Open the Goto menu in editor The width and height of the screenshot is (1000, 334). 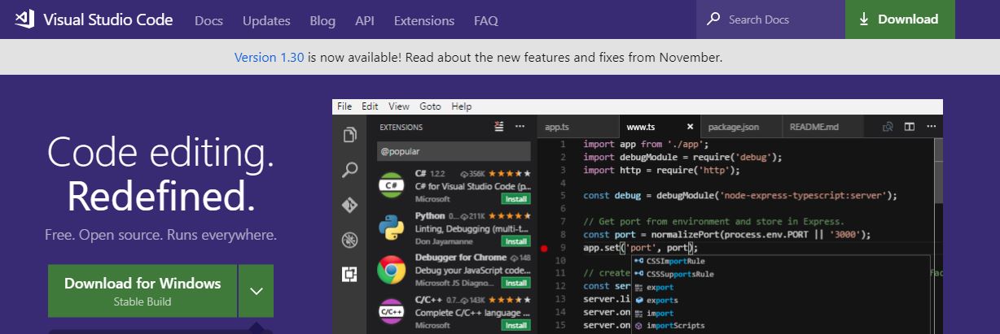coord(430,106)
